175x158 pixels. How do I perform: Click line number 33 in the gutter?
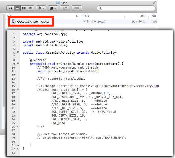pyautogui.click(x=13, y=153)
